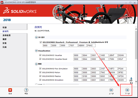Select the Summary step in sidebar
The width and height of the screenshot is (138, 98).
click(5, 39)
